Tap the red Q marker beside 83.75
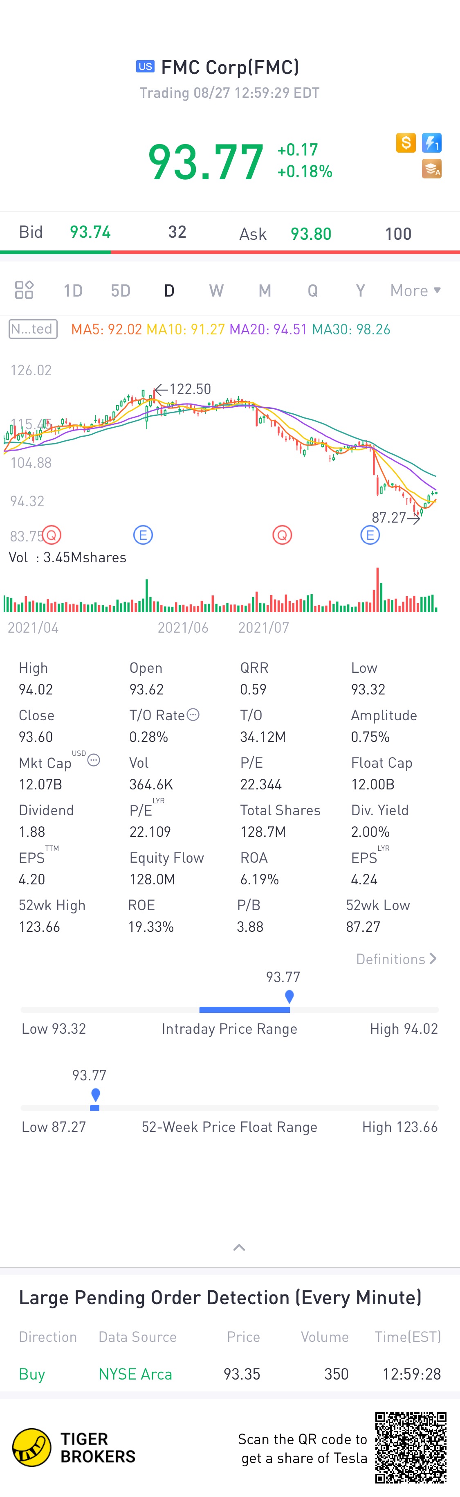The width and height of the screenshot is (460, 1497). coord(52,534)
